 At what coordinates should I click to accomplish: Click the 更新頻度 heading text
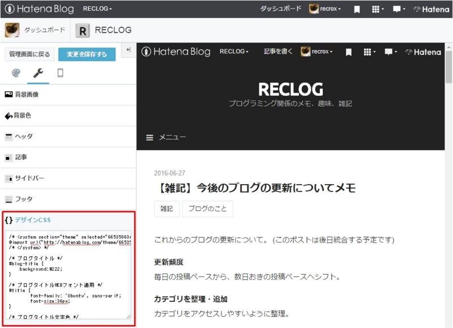[x=169, y=262]
